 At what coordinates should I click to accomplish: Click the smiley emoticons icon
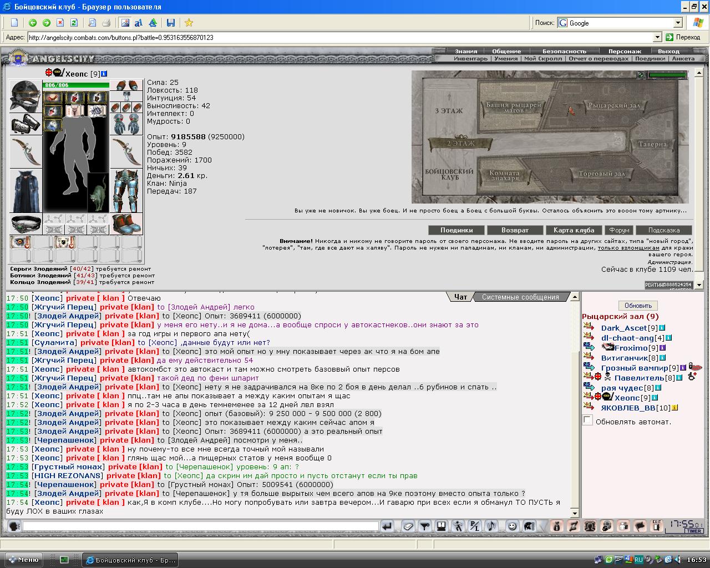click(x=513, y=526)
